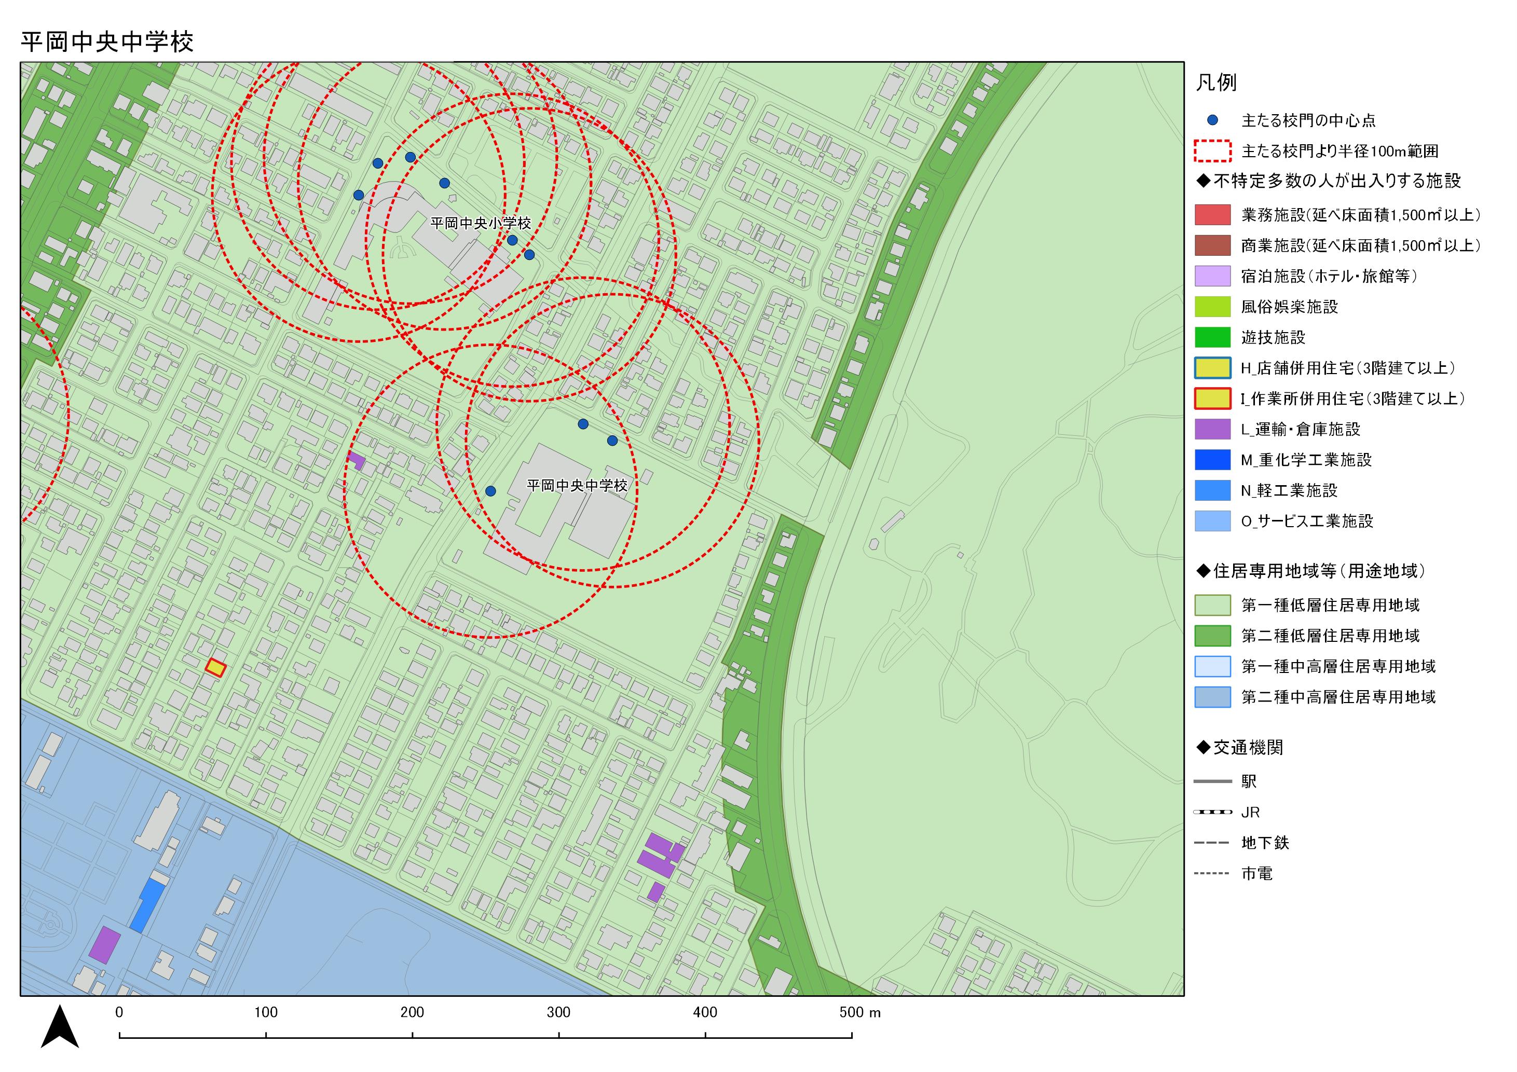This screenshot has width=1517, height=1072.
Task: Click the 平岡中央小学校 map label
Action: (x=481, y=223)
